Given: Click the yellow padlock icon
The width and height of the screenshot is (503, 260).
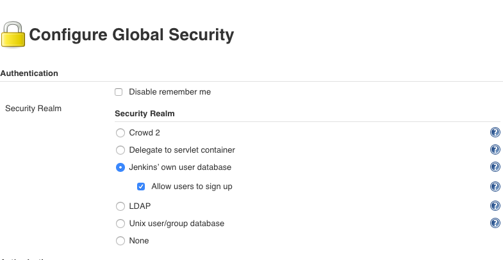Looking at the screenshot, I should click(13, 34).
